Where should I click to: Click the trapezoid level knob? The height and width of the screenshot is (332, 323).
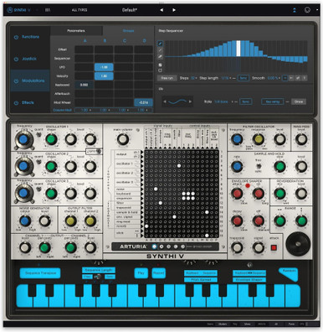coord(237,247)
